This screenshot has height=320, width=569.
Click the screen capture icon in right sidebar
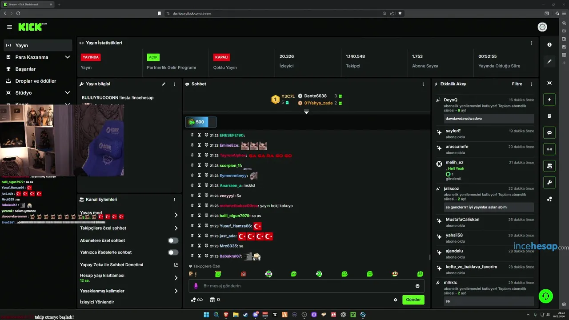[549, 83]
